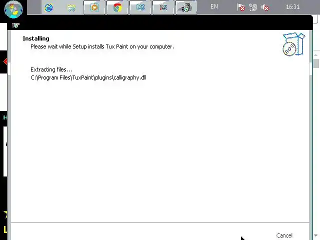Cancel the Tux Paint installation
This screenshot has width=320, height=240.
(284, 235)
